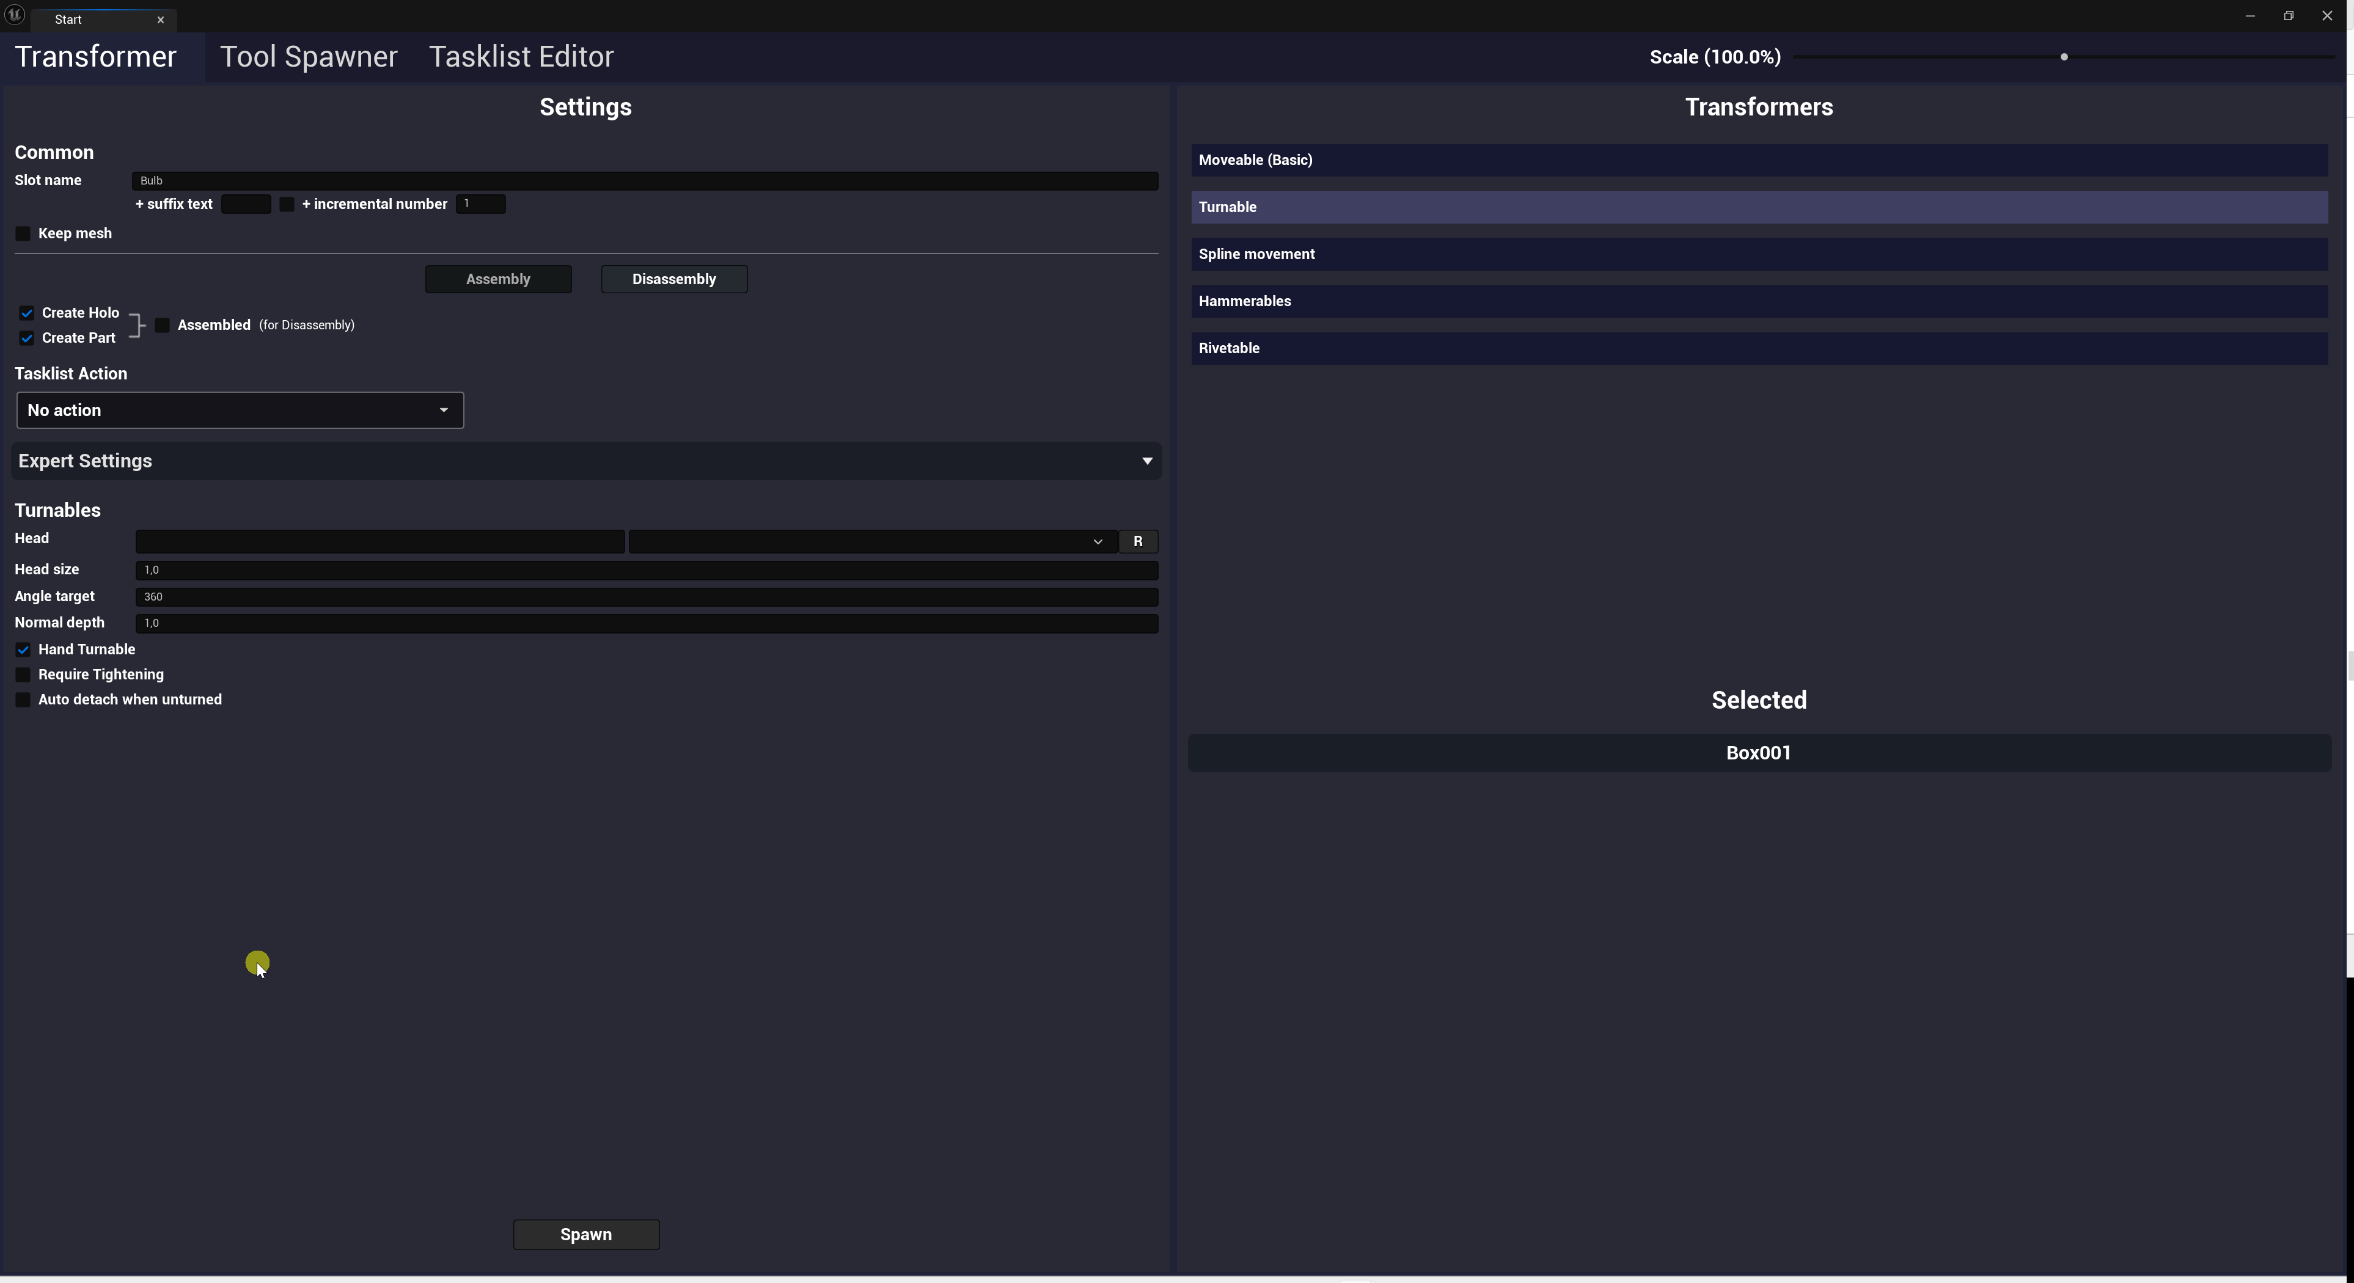Enable Require Tightening checkbox
Viewport: 2354px width, 1283px height.
[24, 674]
